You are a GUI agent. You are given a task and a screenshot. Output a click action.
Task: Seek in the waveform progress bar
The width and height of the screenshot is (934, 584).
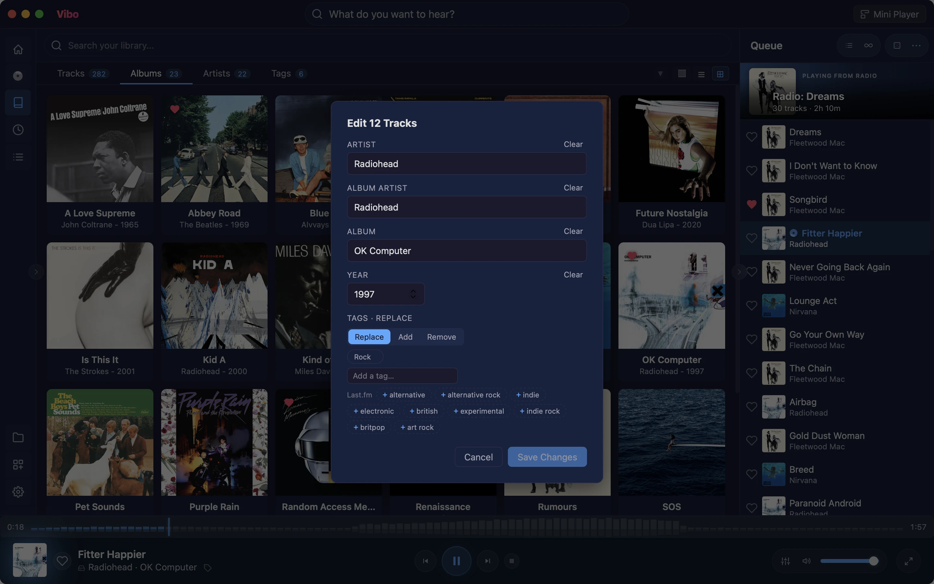(x=467, y=527)
